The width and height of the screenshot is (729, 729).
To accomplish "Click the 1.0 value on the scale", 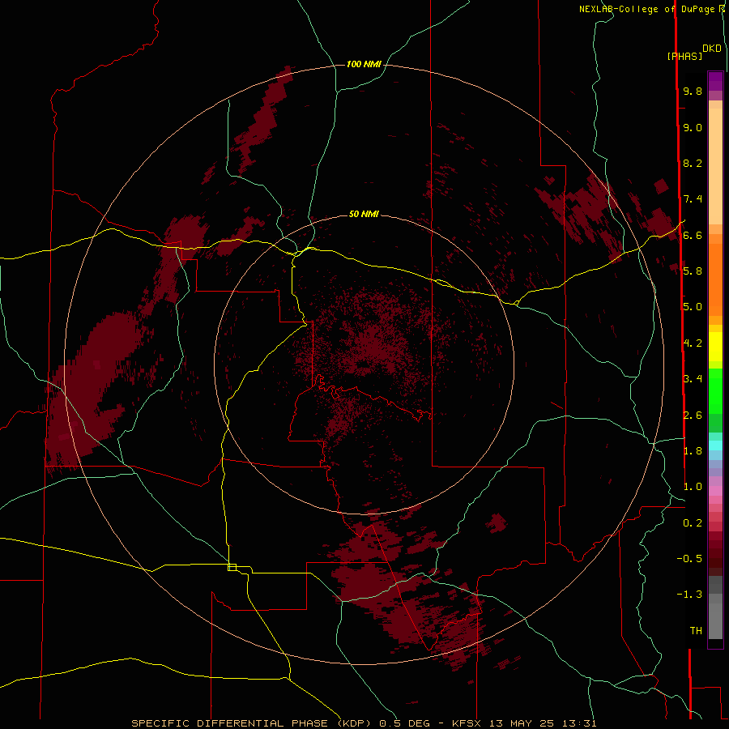I will (693, 487).
